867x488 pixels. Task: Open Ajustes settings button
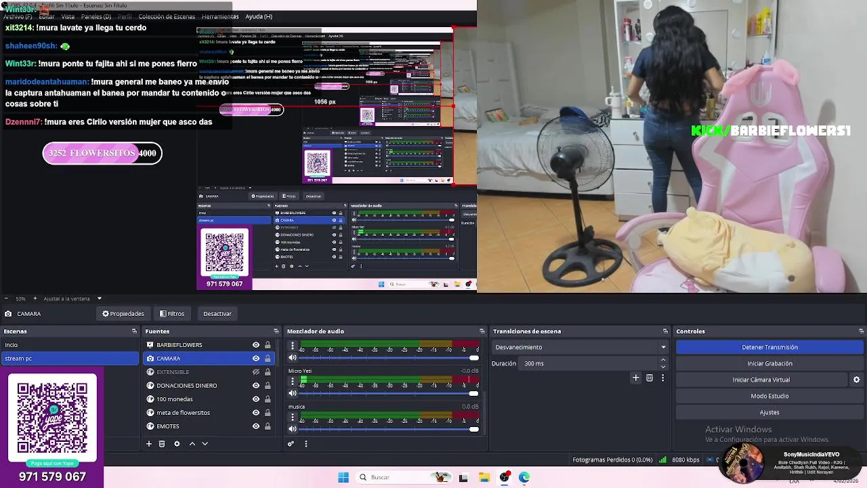[x=769, y=412]
